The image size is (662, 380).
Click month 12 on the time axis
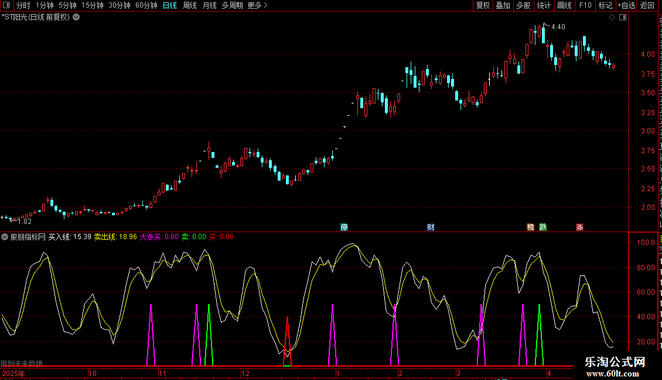click(245, 373)
